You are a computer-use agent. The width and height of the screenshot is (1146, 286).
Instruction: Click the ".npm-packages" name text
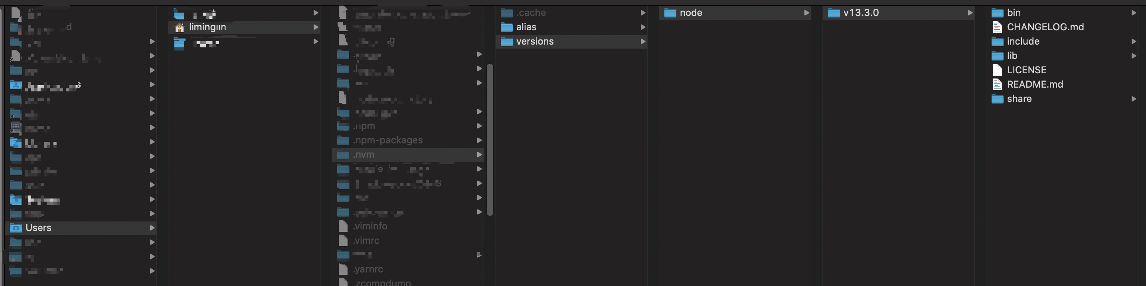pyautogui.click(x=388, y=140)
